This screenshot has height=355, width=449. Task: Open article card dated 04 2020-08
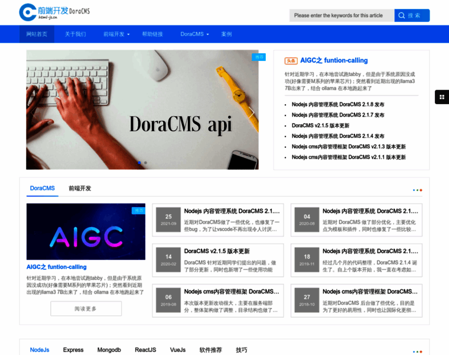[x=356, y=220]
